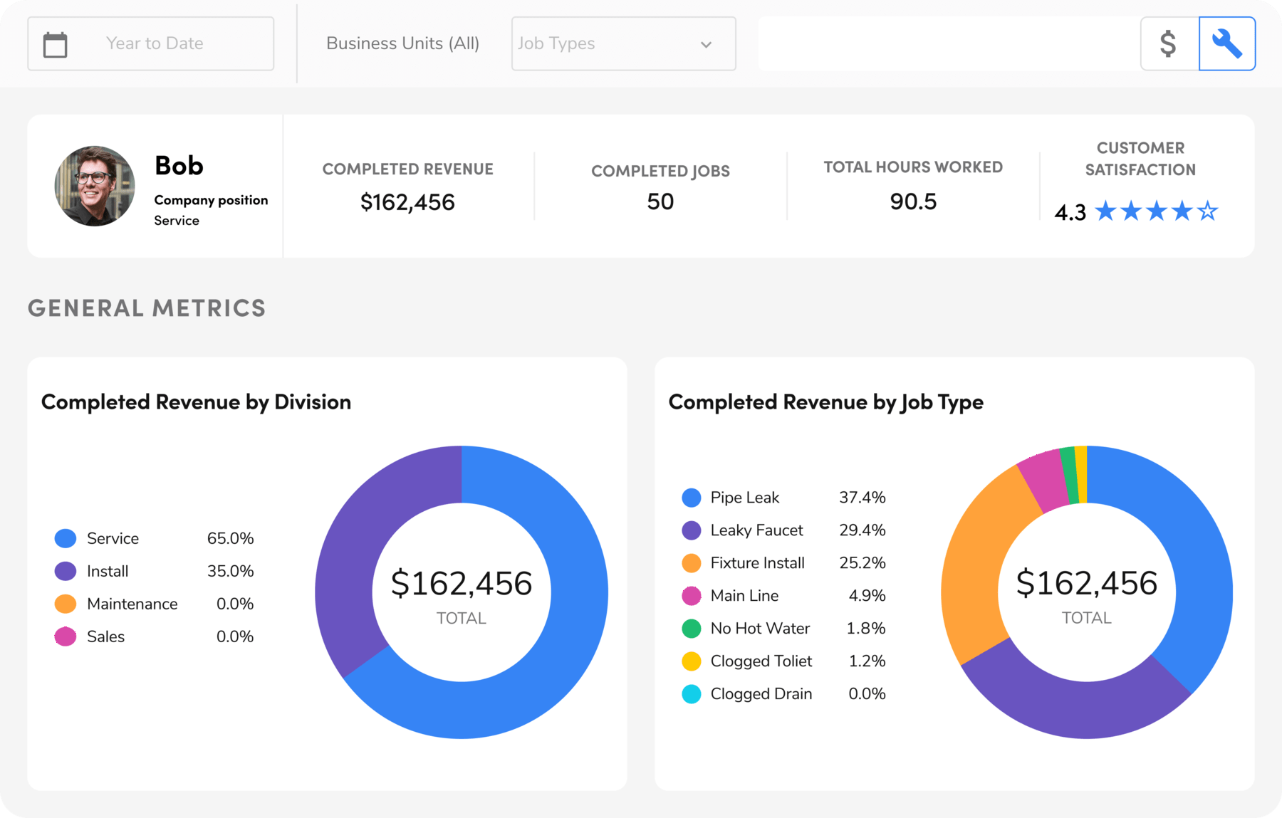Viewport: 1282px width, 818px height.
Task: Click inside the search field
Action: point(947,43)
